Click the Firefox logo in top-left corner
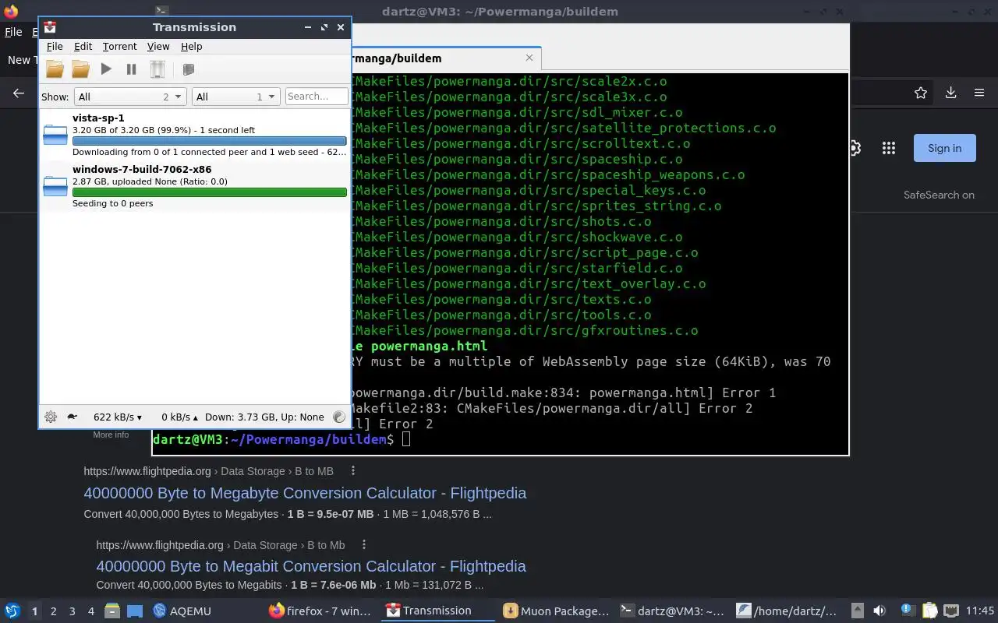Image resolution: width=998 pixels, height=623 pixels. click(x=11, y=11)
